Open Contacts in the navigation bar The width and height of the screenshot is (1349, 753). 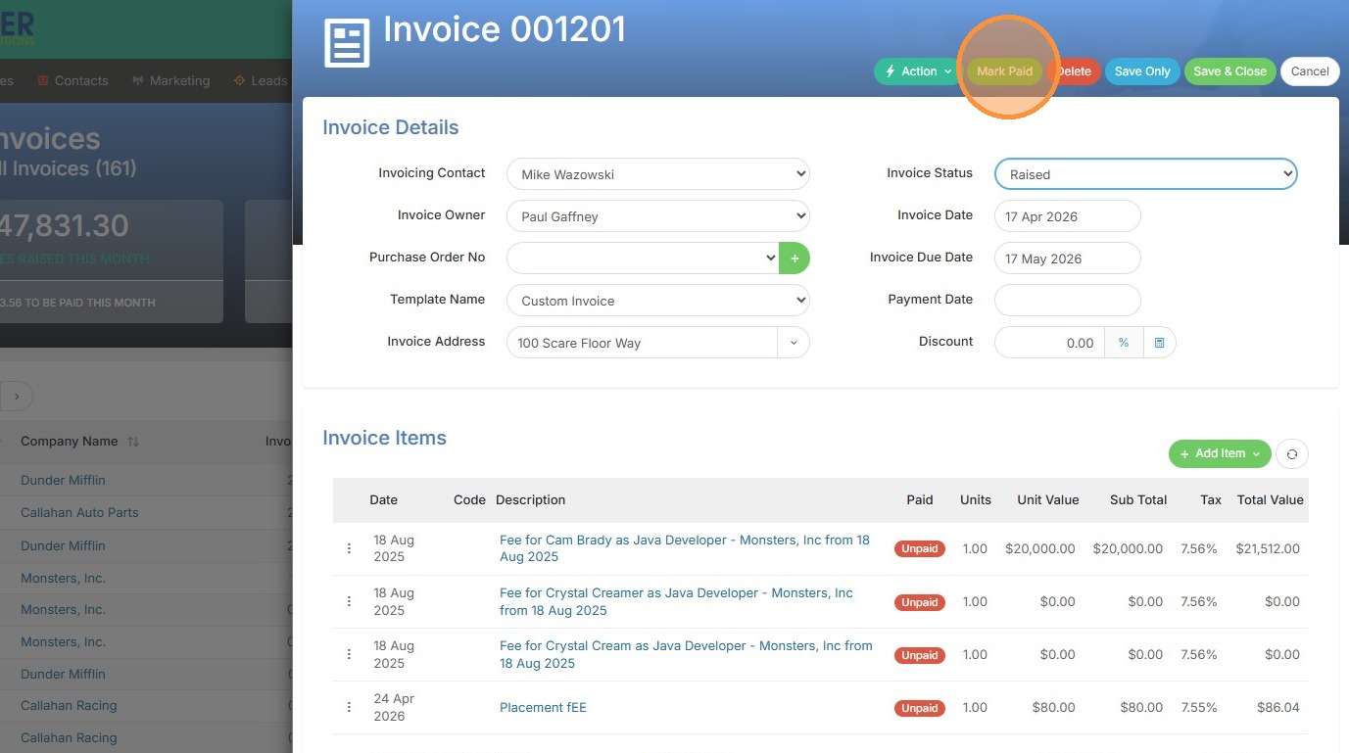pos(72,80)
